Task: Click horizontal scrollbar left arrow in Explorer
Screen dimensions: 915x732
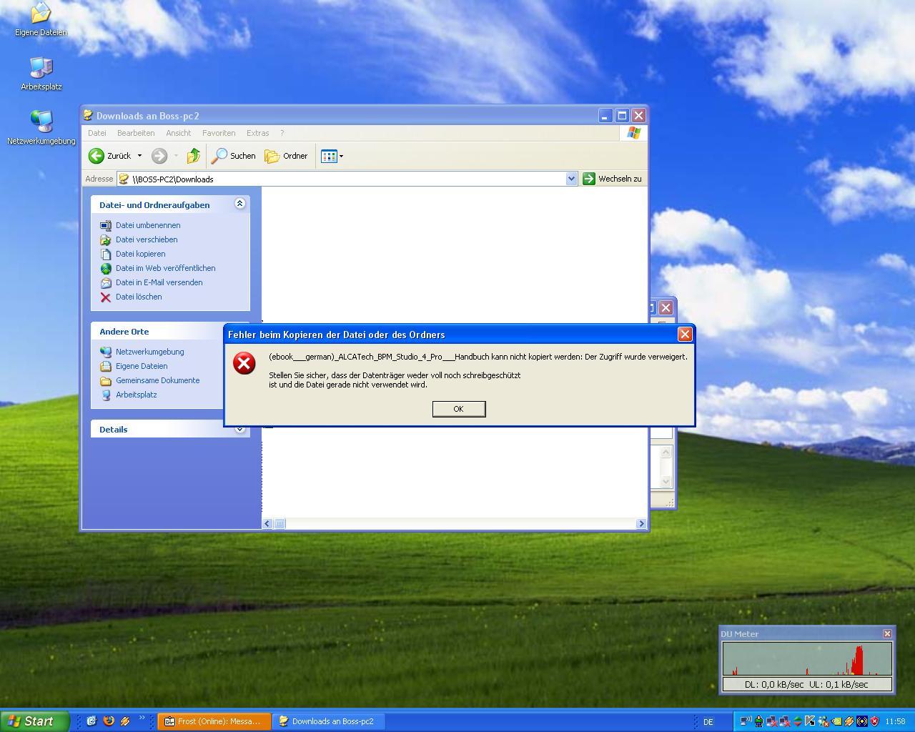Action: click(267, 523)
